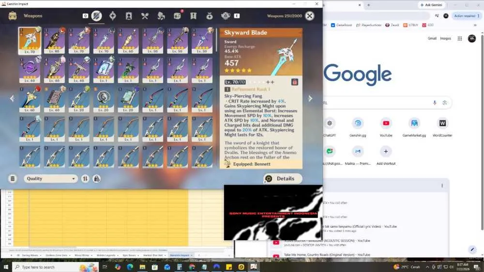Open the Materials inventory tab icon
The image size is (484, 272).
161,16
